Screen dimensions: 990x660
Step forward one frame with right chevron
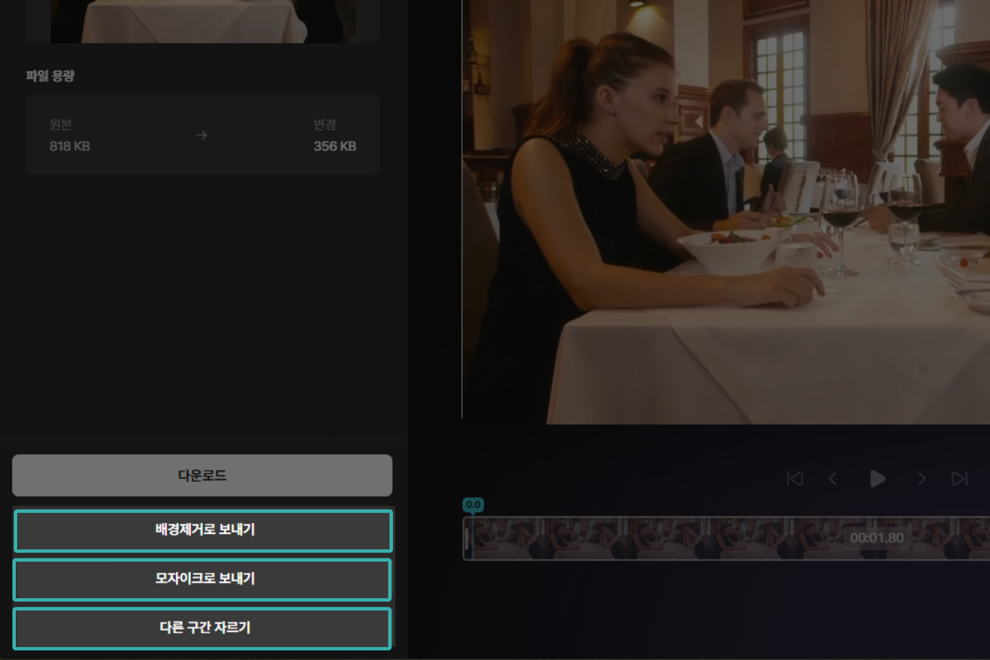coord(922,478)
